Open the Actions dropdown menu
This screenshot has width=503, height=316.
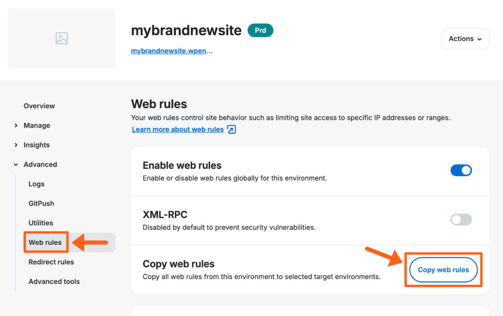pyautogui.click(x=465, y=39)
